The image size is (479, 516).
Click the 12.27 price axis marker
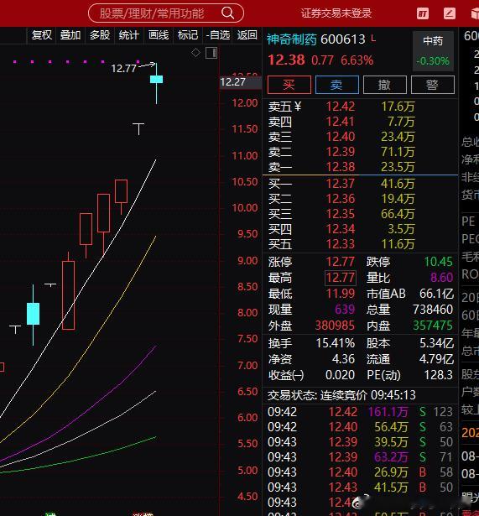click(241, 82)
